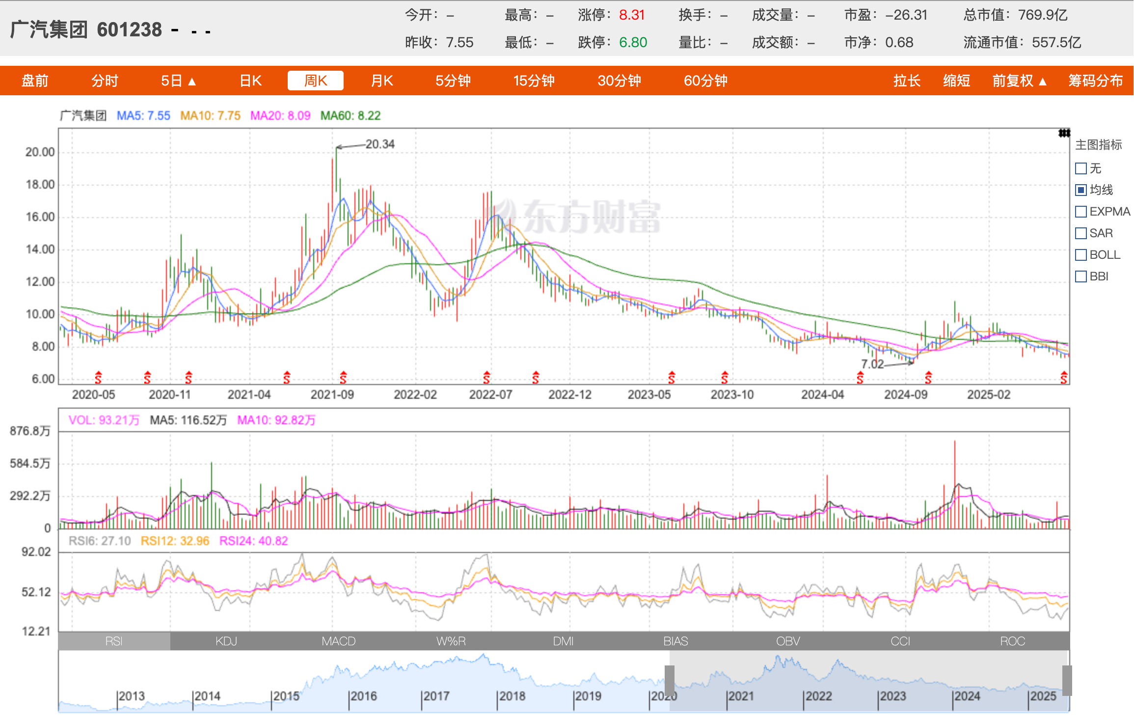
Task: Enable the BBI indicator checkbox
Action: click(x=1080, y=276)
